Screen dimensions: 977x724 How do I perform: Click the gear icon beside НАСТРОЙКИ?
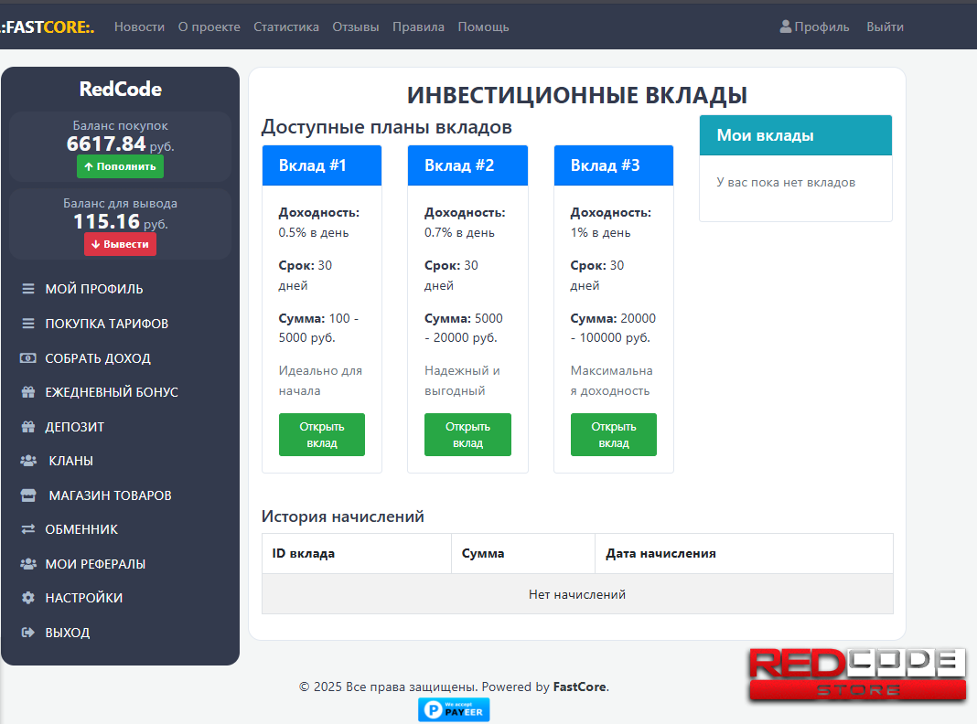pyautogui.click(x=28, y=598)
